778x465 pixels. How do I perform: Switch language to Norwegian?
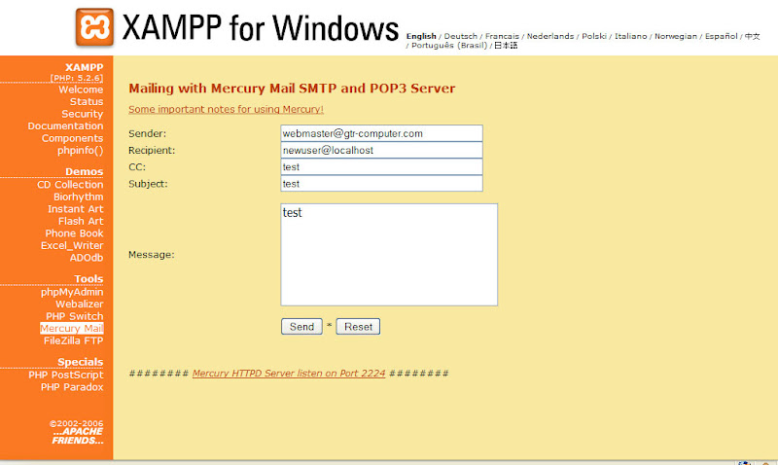pos(676,36)
